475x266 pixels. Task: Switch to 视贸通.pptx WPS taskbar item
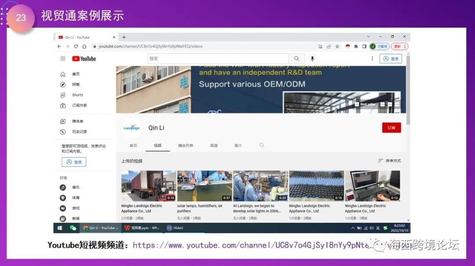[x=142, y=228]
